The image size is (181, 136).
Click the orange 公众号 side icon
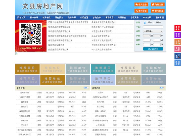pyautogui.click(x=177, y=42)
